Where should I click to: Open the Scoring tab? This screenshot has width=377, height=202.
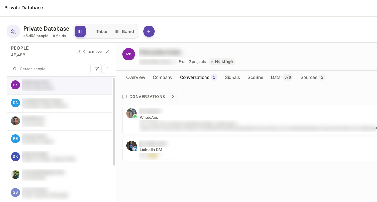(255, 77)
